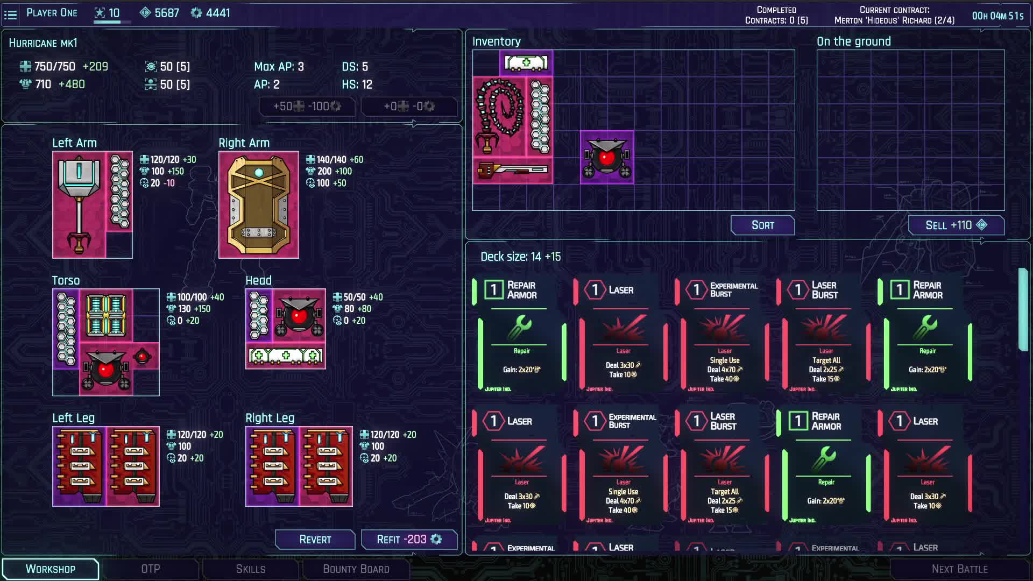Apply the Refit for -203 gears
Viewport: 1033px width, 581px height.
click(409, 540)
